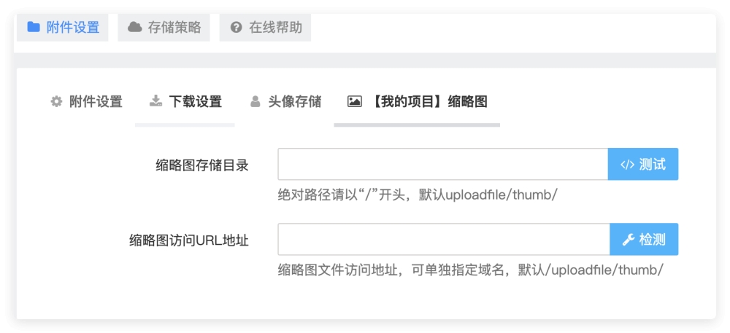Click the blue 检测 button

[644, 239]
